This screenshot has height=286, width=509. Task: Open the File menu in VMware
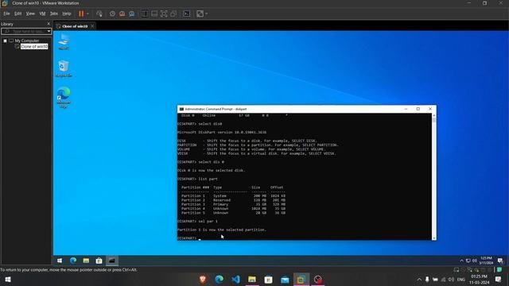point(6,14)
